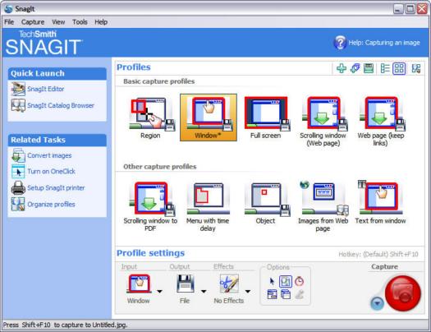Image resolution: width=431 pixels, height=332 pixels.
Task: Open Help: Capturing an image link
Action: [x=384, y=43]
